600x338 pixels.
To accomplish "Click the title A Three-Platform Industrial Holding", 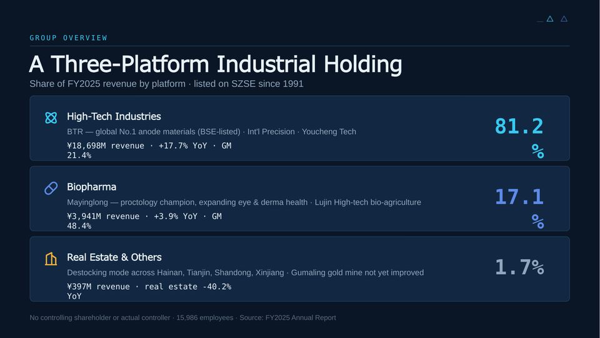I will (x=216, y=64).
